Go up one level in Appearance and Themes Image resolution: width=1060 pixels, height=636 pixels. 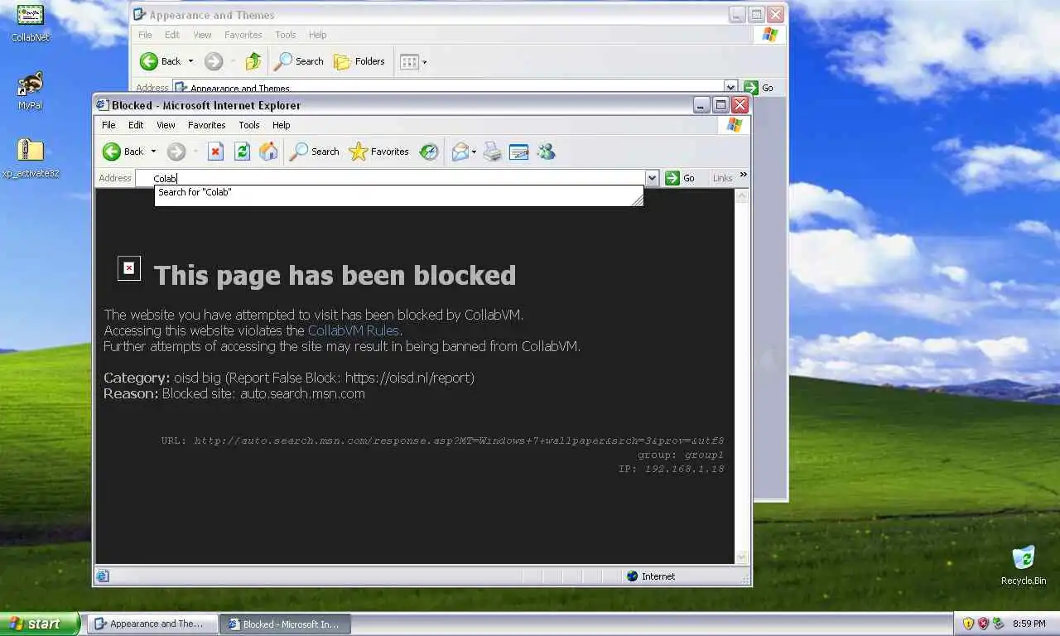tap(253, 61)
